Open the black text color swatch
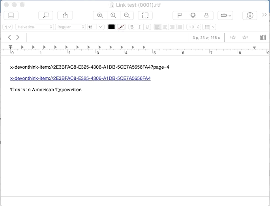270x206 pixels. click(111, 27)
